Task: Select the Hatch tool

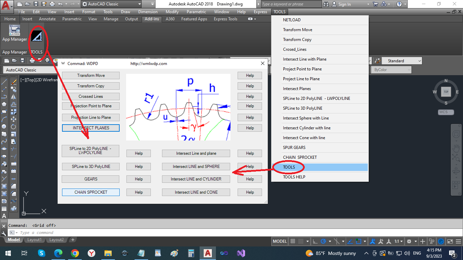Action: tap(4, 186)
